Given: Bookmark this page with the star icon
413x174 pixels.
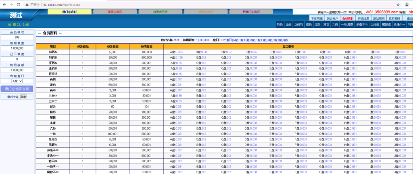Looking at the screenshot, I should pos(398,4).
